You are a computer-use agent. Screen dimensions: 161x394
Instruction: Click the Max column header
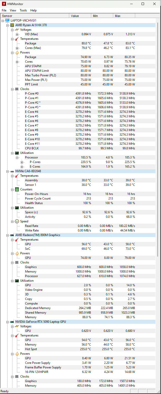(124, 16)
